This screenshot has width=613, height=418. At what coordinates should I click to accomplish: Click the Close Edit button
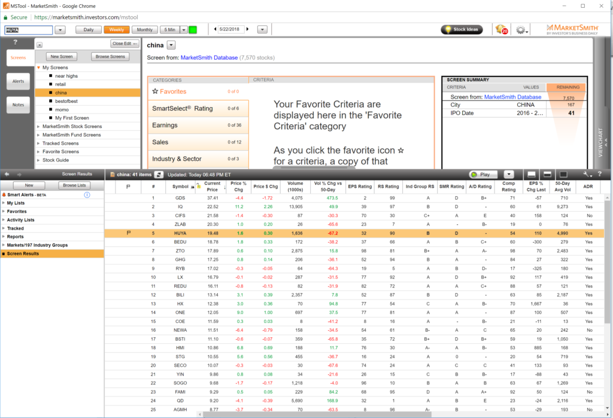coord(125,44)
